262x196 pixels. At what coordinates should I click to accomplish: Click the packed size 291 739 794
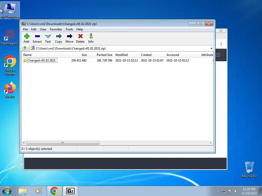coord(104,60)
